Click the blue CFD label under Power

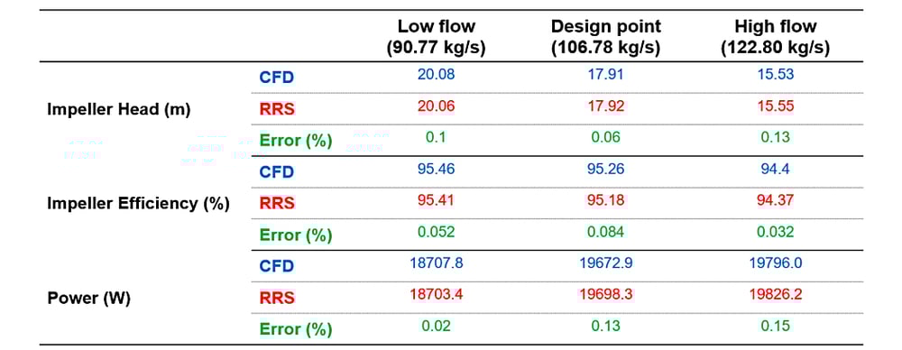(277, 266)
